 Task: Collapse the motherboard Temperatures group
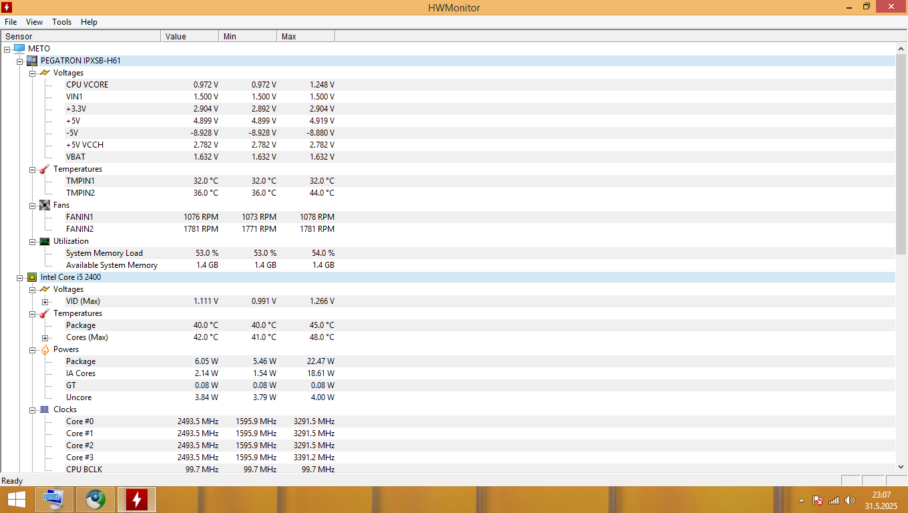click(33, 169)
